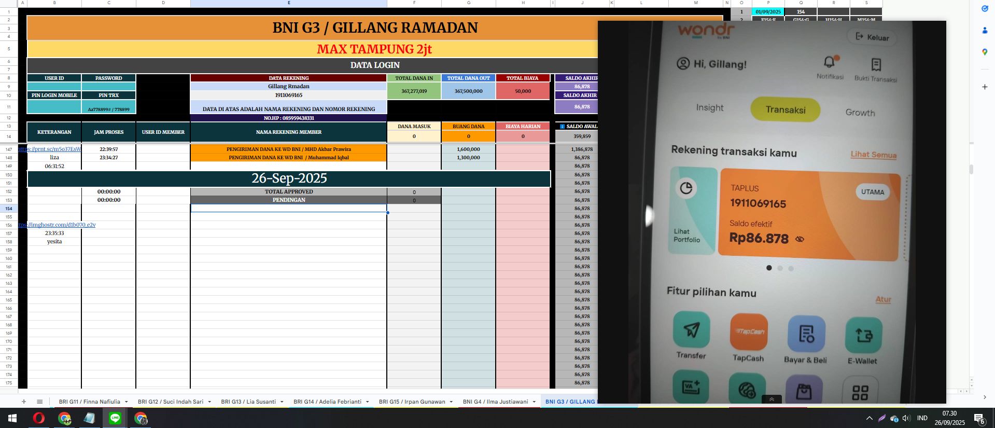Tap the UTAMA badge on account card
Screen dimensions: 995x428
(x=873, y=192)
